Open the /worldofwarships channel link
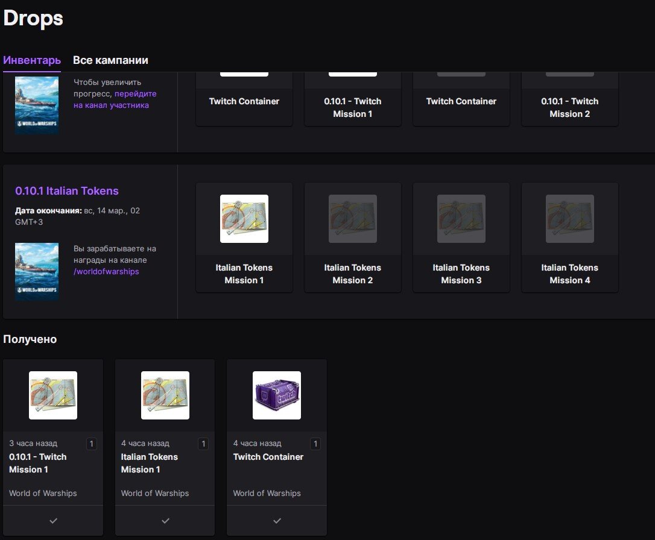This screenshot has height=540, width=655. [106, 271]
